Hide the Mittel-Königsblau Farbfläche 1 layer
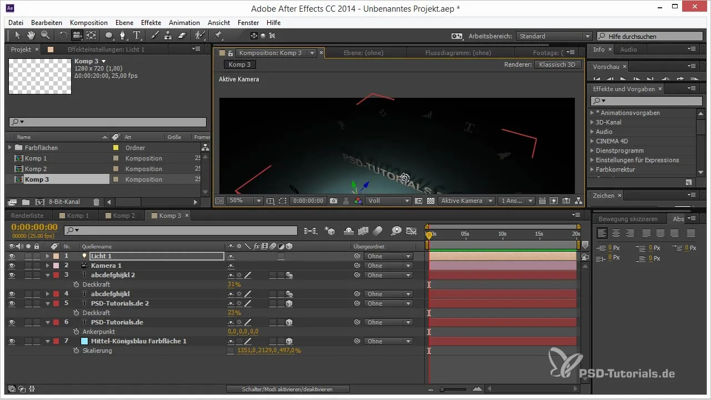711x400 pixels. tap(12, 341)
